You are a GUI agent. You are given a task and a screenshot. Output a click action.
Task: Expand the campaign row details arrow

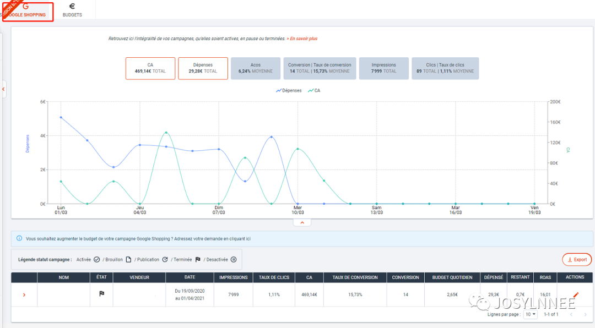point(24,295)
